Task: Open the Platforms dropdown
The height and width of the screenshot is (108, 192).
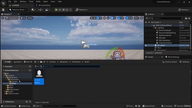Action: point(82,10)
